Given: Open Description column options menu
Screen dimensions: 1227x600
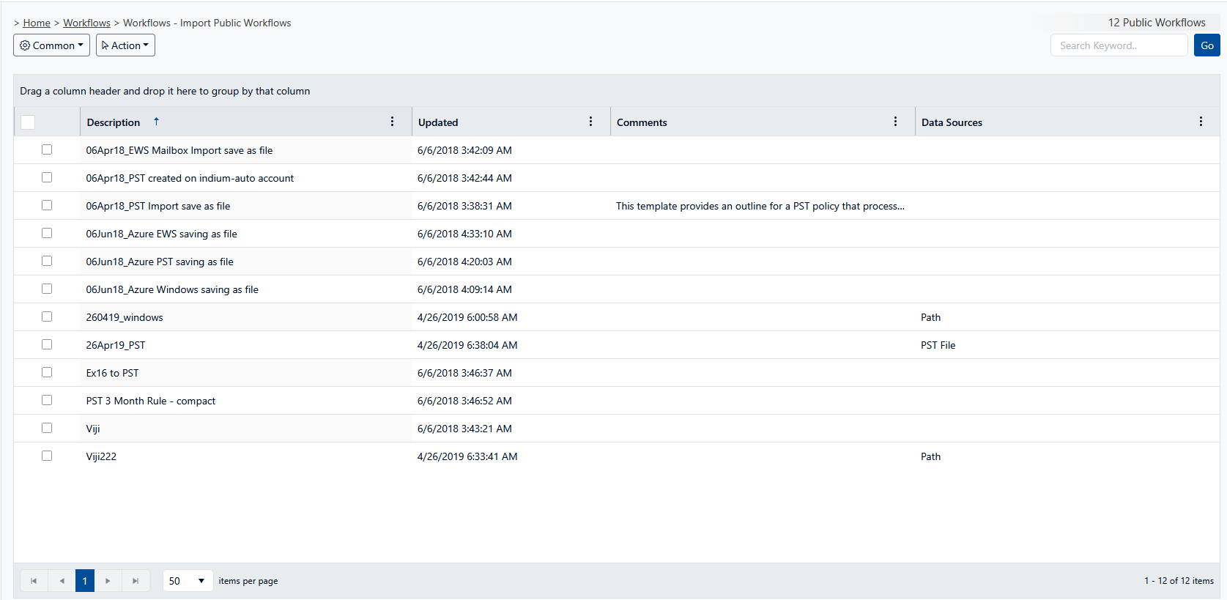Looking at the screenshot, I should (x=392, y=122).
